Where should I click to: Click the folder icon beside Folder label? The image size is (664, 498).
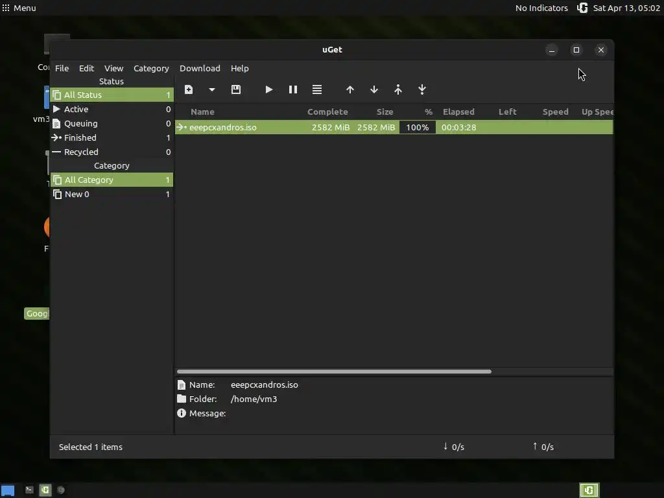tap(182, 399)
